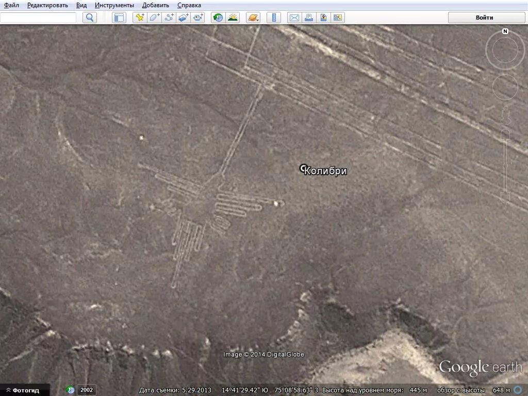Click the elevation 445 м readout

418,390
